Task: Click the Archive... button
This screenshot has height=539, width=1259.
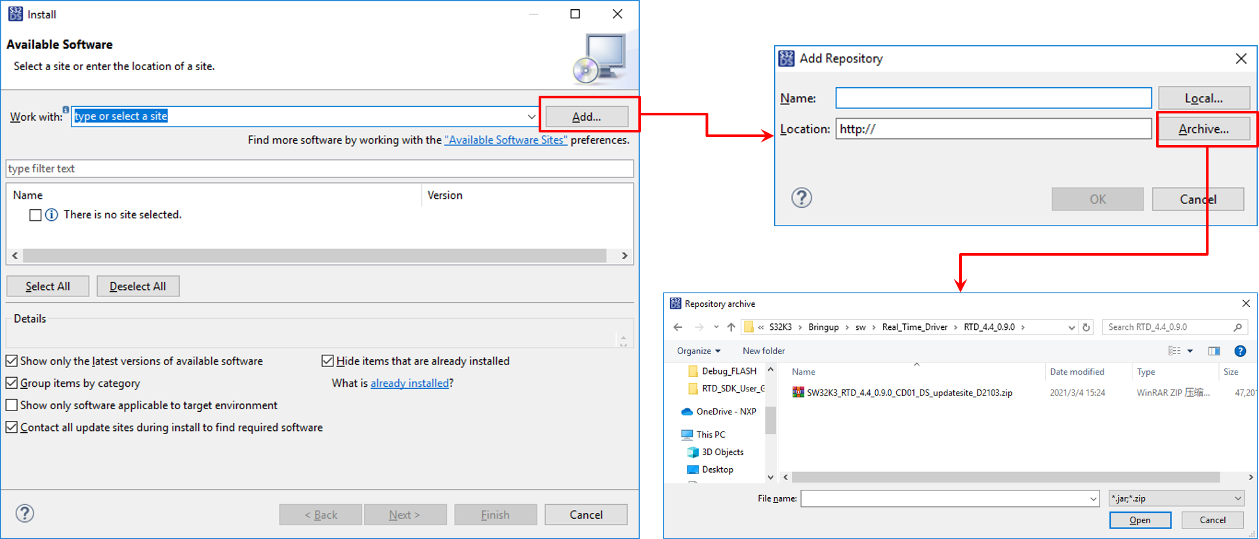Action: tap(1203, 129)
